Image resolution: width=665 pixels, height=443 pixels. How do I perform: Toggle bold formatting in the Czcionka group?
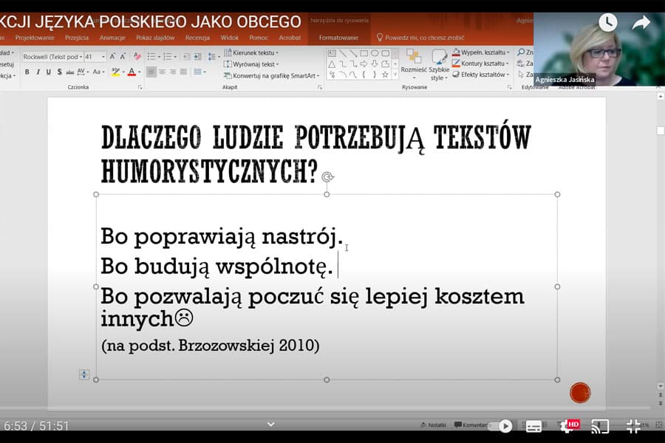click(x=27, y=70)
